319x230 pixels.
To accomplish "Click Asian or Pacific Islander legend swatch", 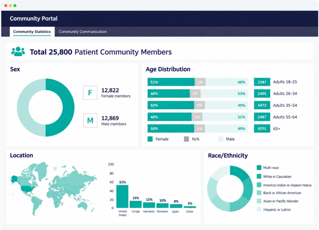I will (259, 201).
